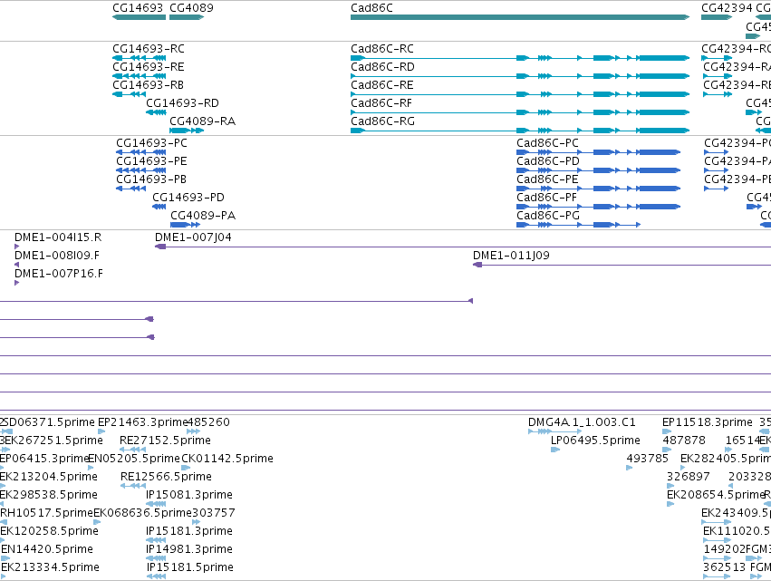Select the EK267251.5prime EST label
Image resolution: width=771 pixels, height=581 pixels.
click(54, 441)
